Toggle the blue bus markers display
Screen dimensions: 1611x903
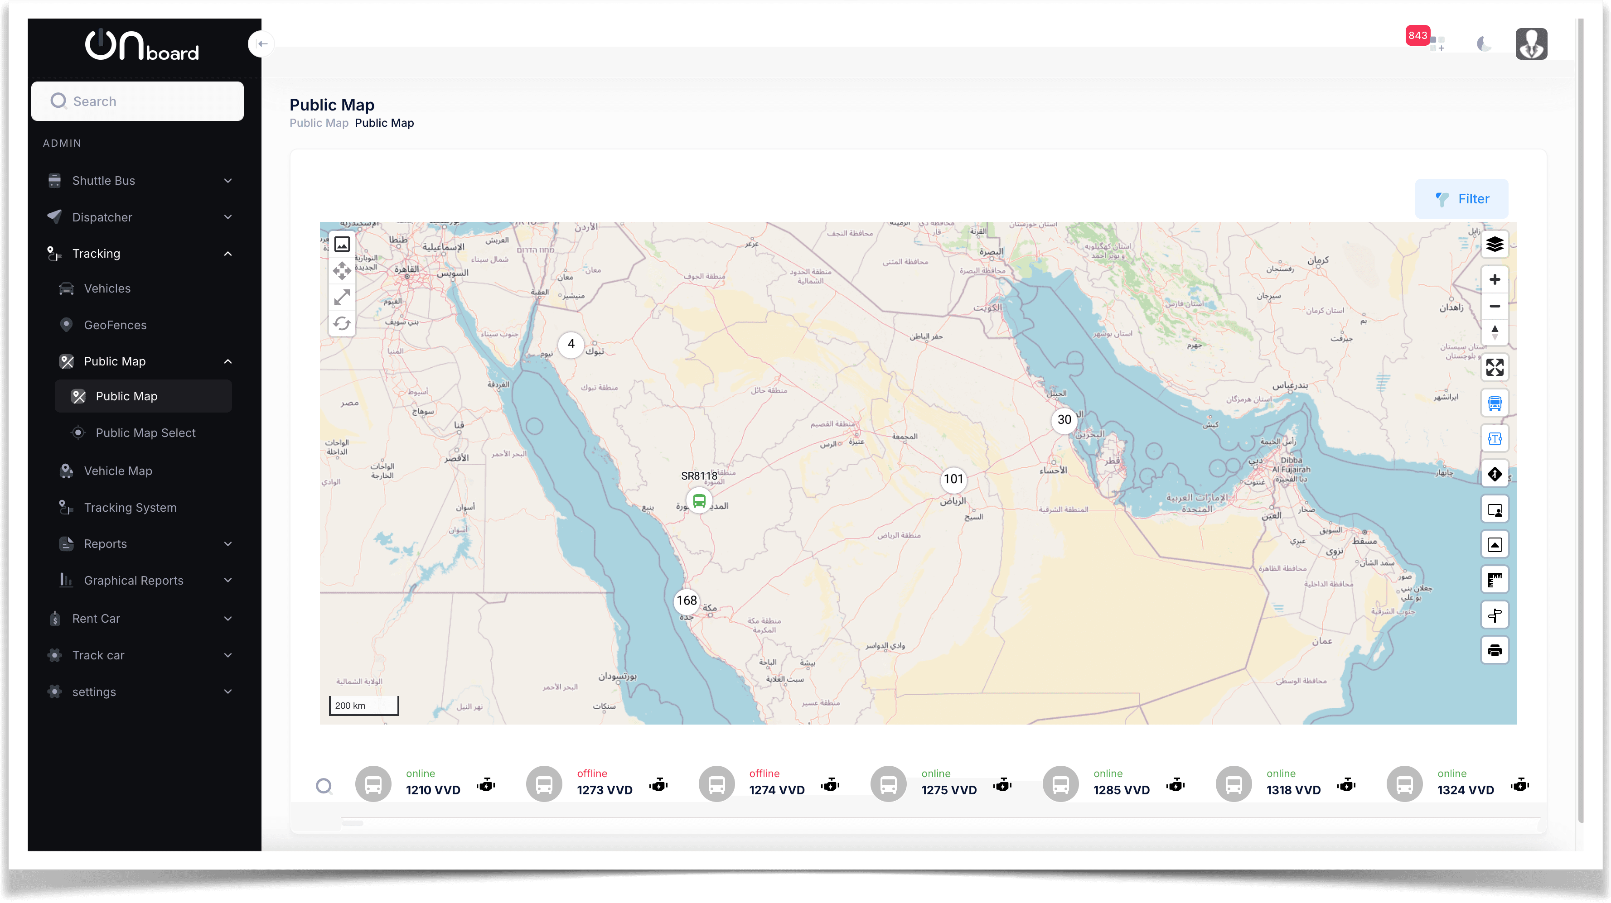[x=1495, y=403]
